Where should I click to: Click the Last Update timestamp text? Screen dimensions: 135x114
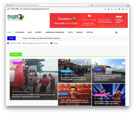[x=37, y=43]
